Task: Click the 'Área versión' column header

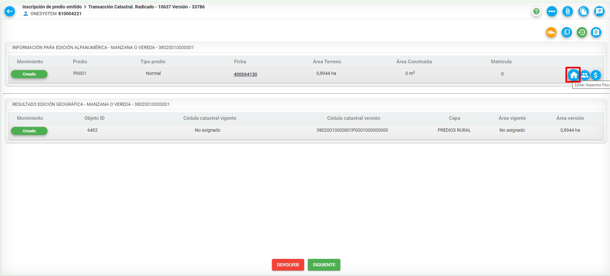Action: [x=570, y=118]
